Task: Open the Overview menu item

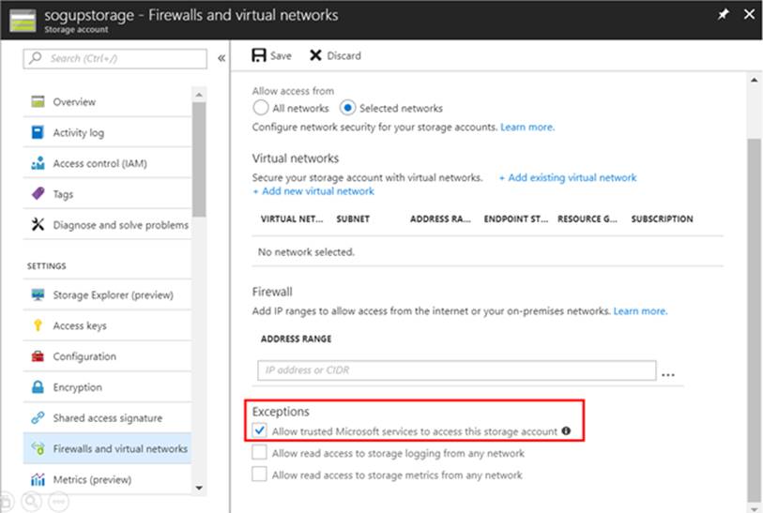Action: coord(74,102)
